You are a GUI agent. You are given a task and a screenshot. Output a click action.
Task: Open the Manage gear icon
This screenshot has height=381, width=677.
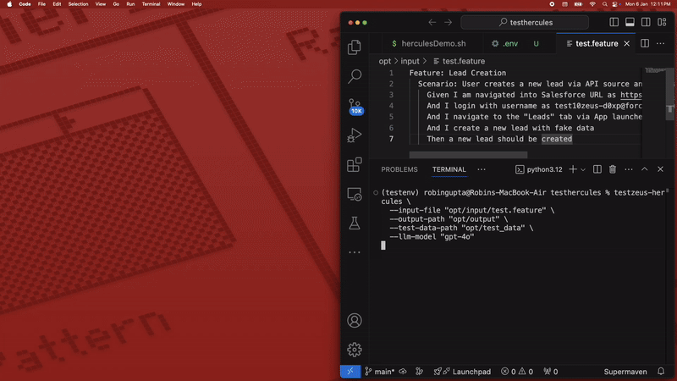pyautogui.click(x=355, y=350)
